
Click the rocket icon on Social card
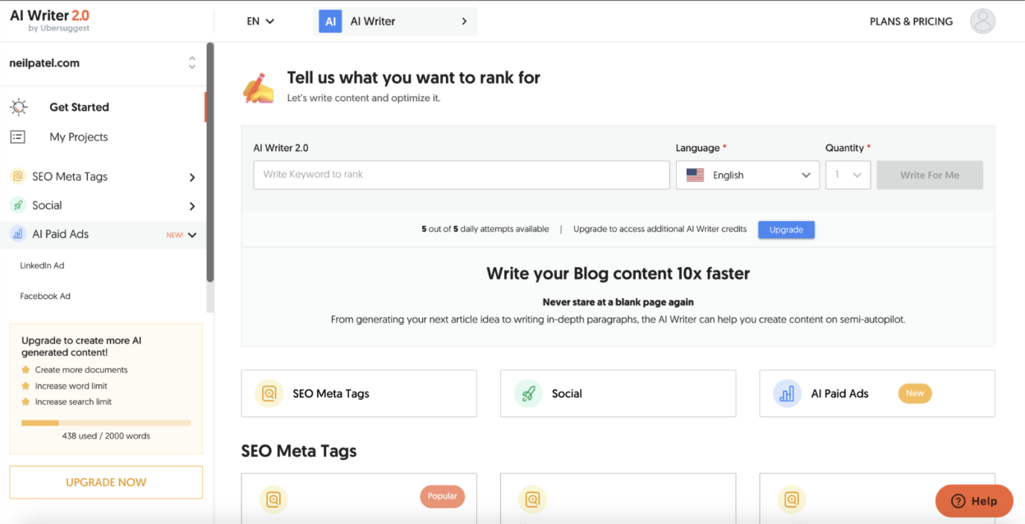[x=528, y=393]
